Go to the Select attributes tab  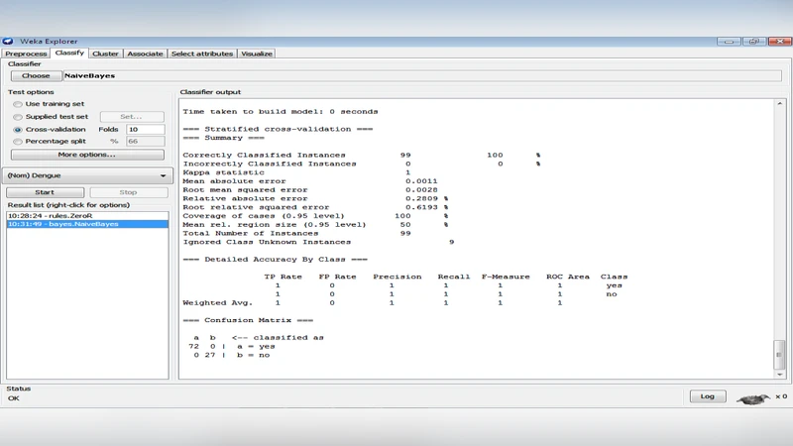click(202, 54)
